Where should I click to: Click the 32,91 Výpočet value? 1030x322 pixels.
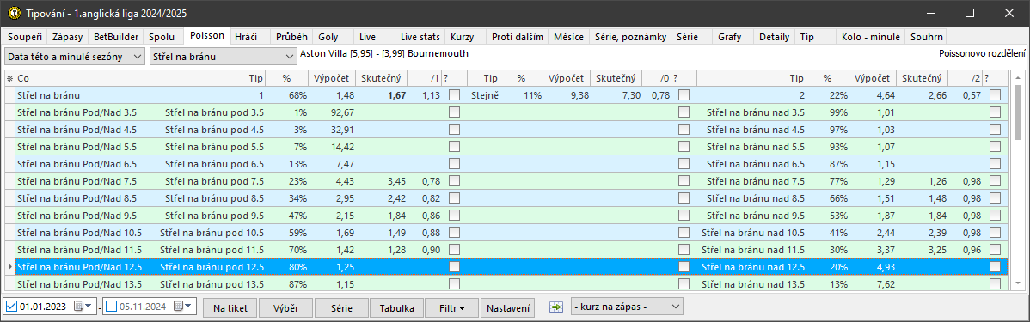(x=342, y=130)
